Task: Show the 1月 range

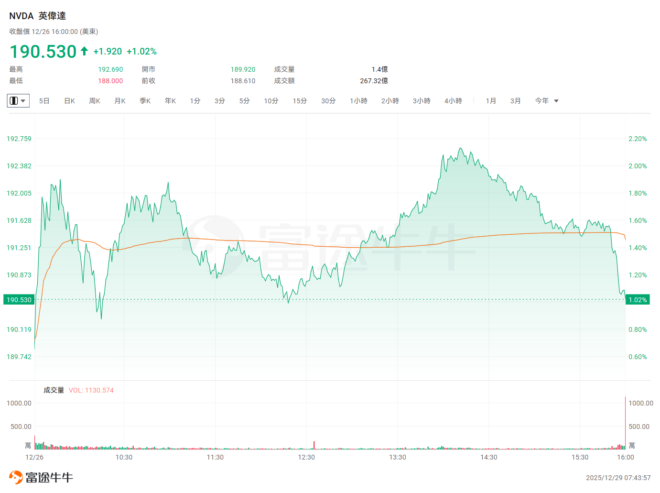Action: click(x=491, y=101)
